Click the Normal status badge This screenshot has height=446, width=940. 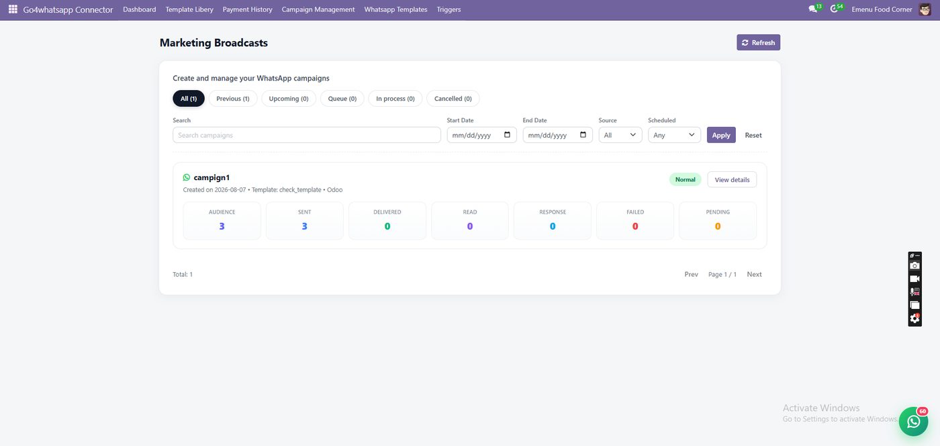click(685, 179)
